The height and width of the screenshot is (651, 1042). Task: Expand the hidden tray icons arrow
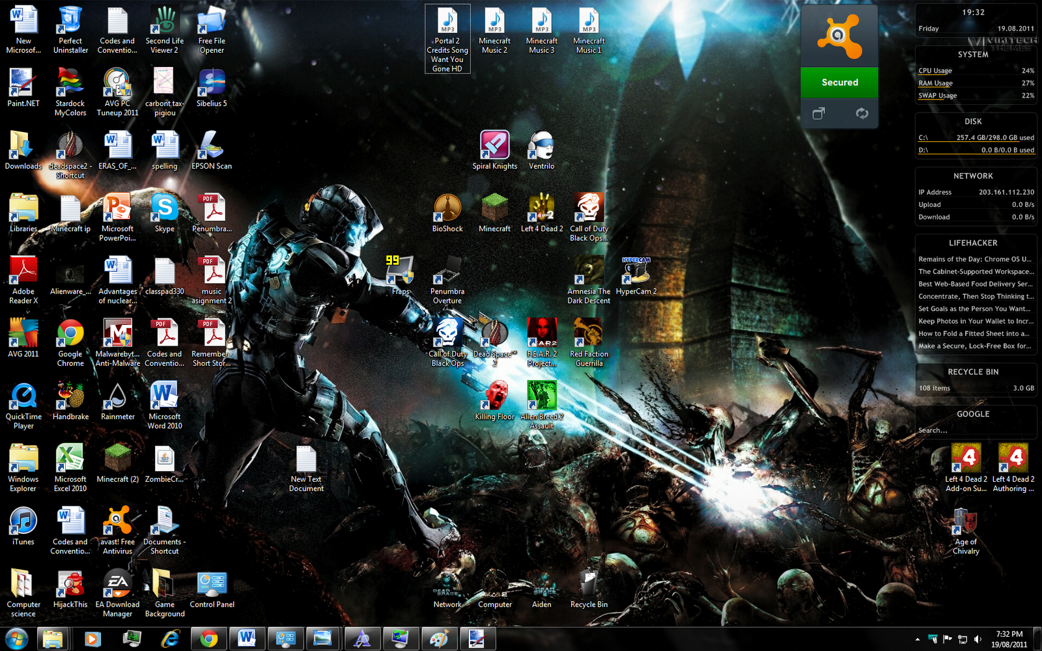pos(918,639)
